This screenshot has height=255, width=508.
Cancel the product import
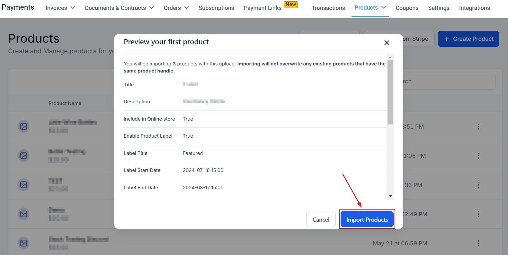tap(321, 219)
